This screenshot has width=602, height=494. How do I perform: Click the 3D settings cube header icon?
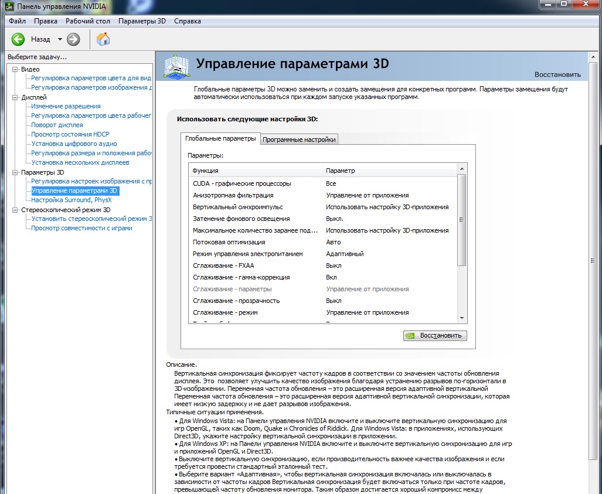point(176,67)
